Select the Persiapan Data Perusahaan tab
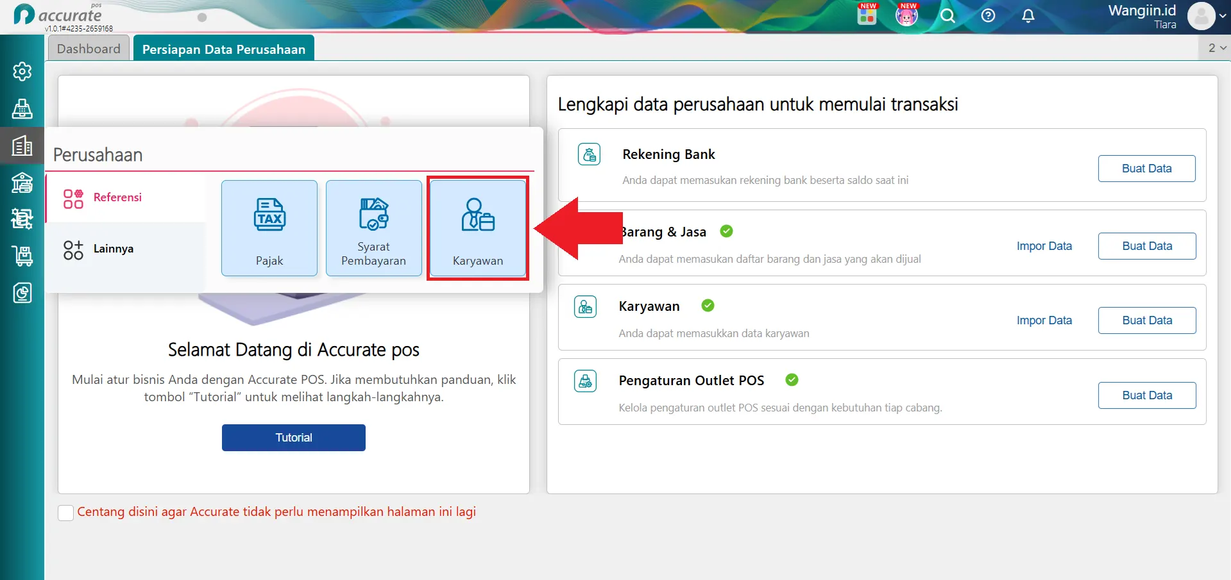1231x580 pixels. 224,49
